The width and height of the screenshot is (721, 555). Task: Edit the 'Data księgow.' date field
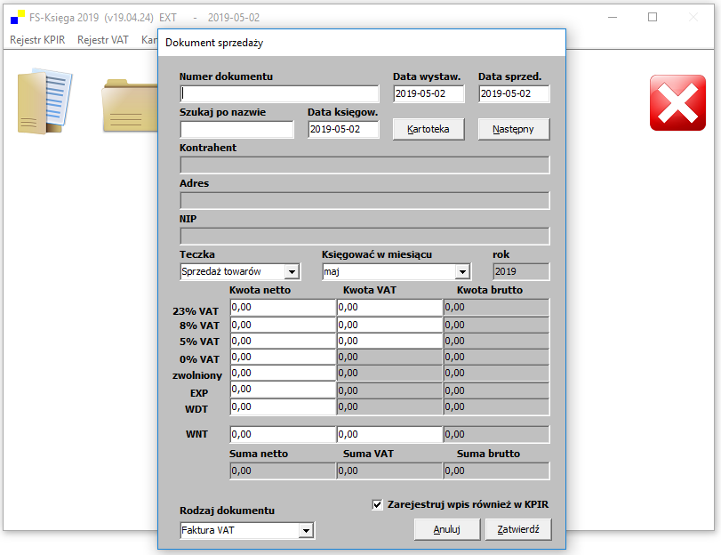click(343, 129)
